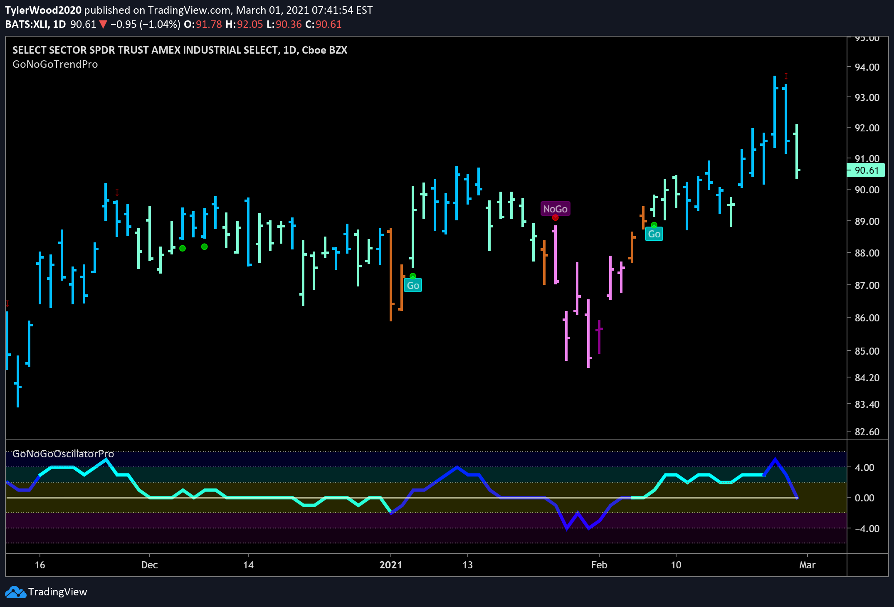Click the TradingView cloud logo icon
Image resolution: width=894 pixels, height=607 pixels.
[x=15, y=592]
